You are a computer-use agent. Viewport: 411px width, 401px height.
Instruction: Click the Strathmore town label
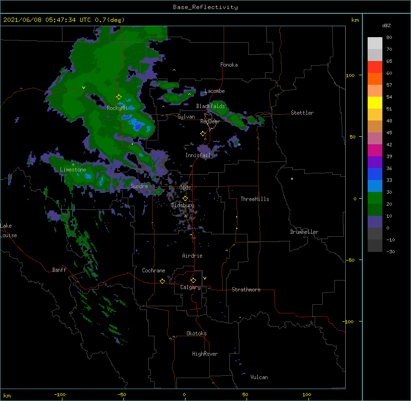point(246,290)
